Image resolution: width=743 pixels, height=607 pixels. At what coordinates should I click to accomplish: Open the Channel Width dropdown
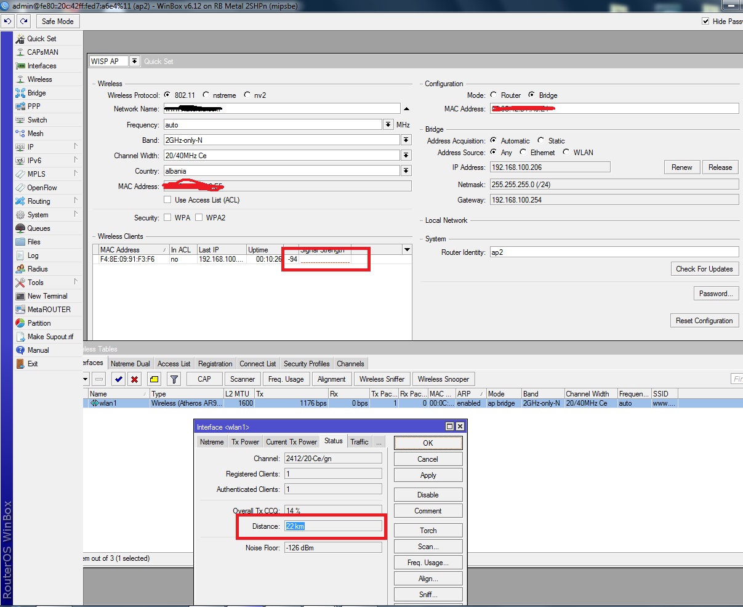click(406, 156)
